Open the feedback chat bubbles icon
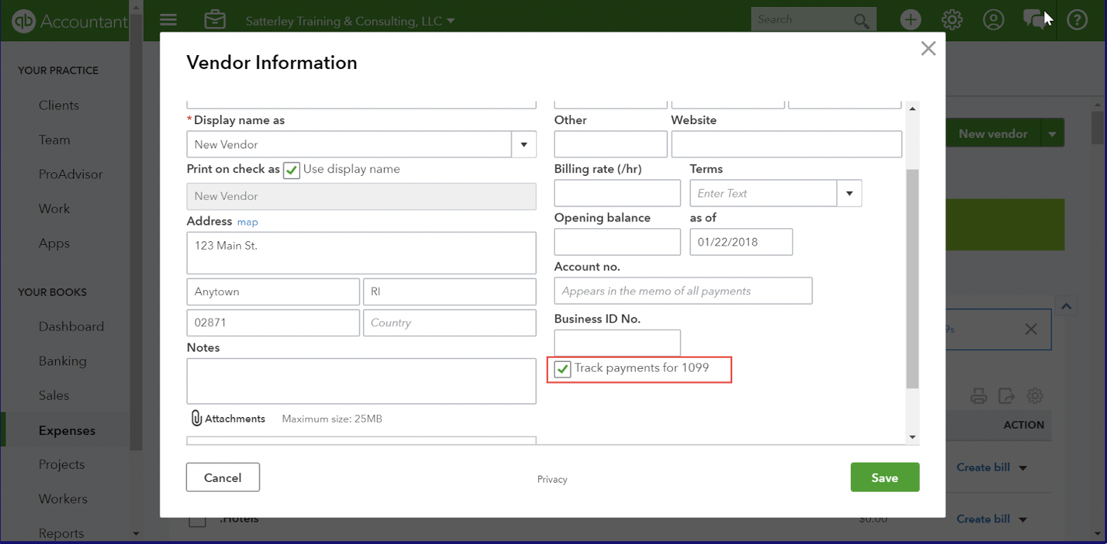Screen dimensions: 1107x544 coord(1035,20)
